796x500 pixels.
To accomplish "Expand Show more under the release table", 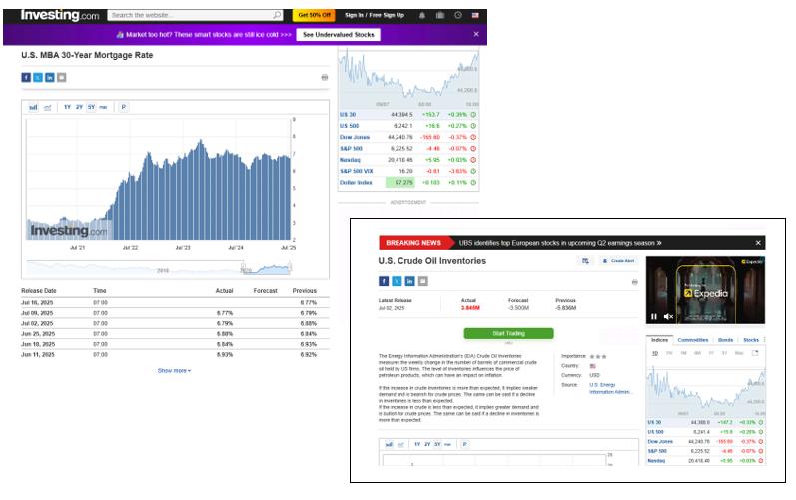I will [x=174, y=370].
